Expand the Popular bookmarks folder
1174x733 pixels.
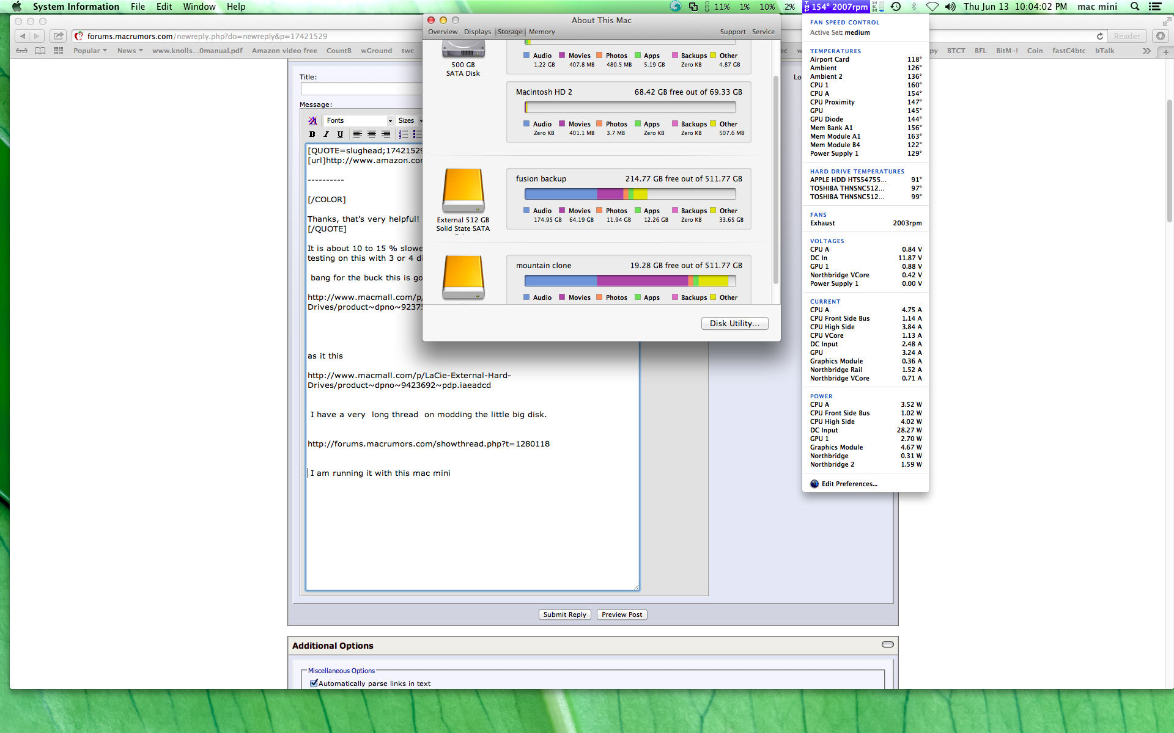coord(90,51)
